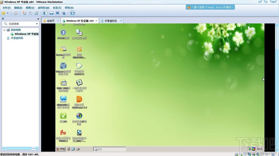Click the C:\ taskbar window button
Screen dimensions: 279x156
click(110, 149)
